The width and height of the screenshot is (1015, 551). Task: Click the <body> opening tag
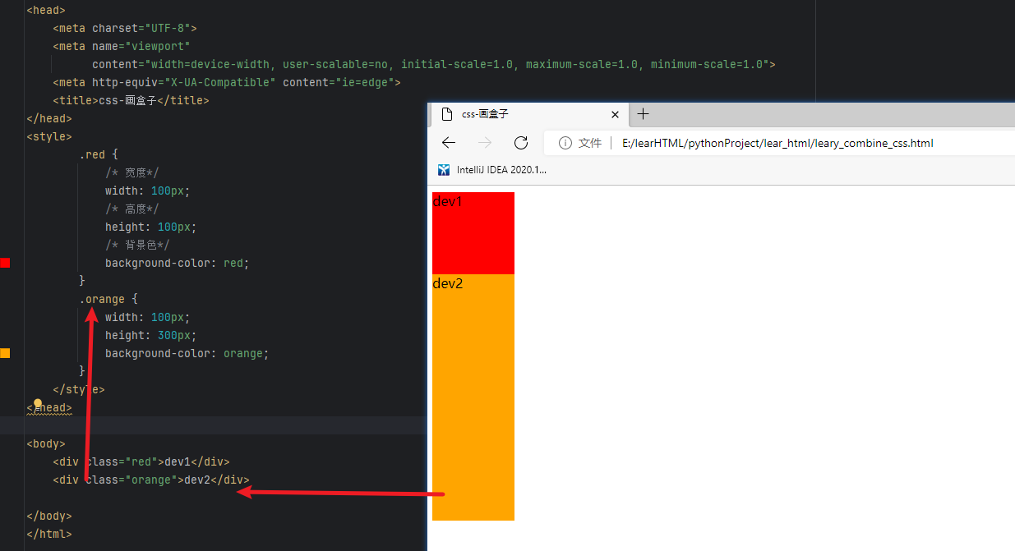coord(46,443)
